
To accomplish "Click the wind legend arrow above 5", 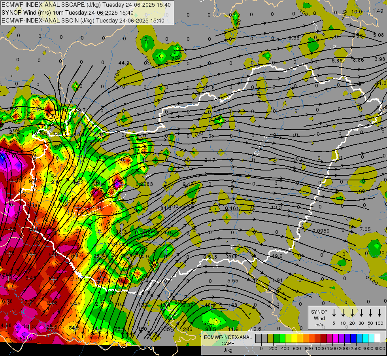I will pos(334,313).
